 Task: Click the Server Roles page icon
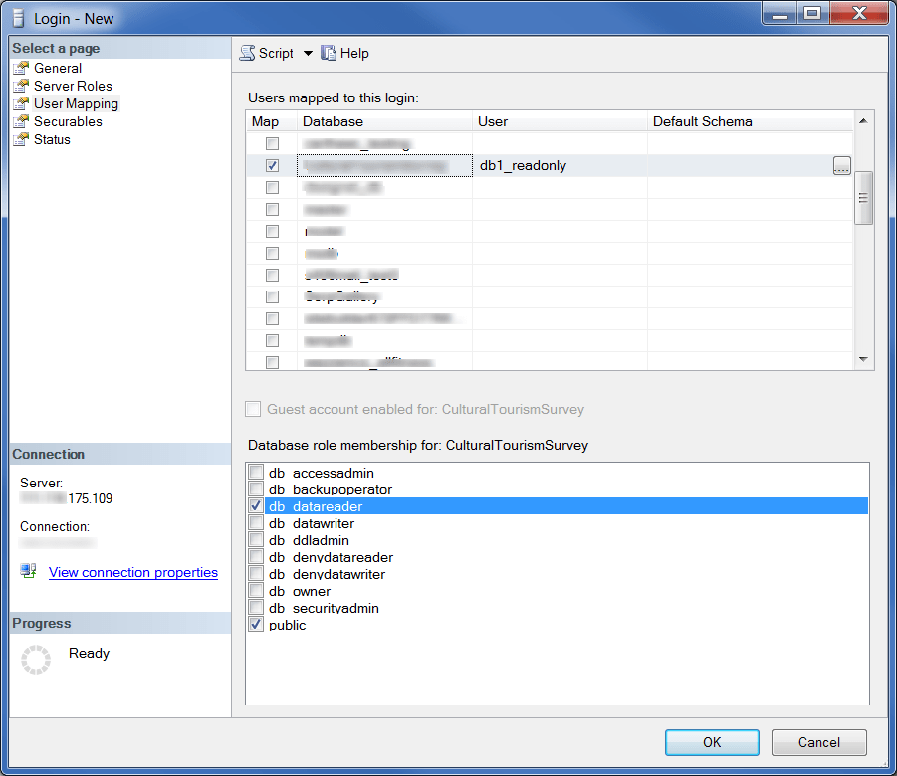21,86
